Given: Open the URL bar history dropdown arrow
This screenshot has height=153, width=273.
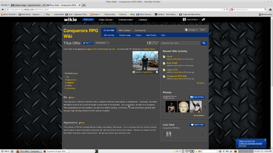Looking at the screenshot, I should (x=224, y=9).
